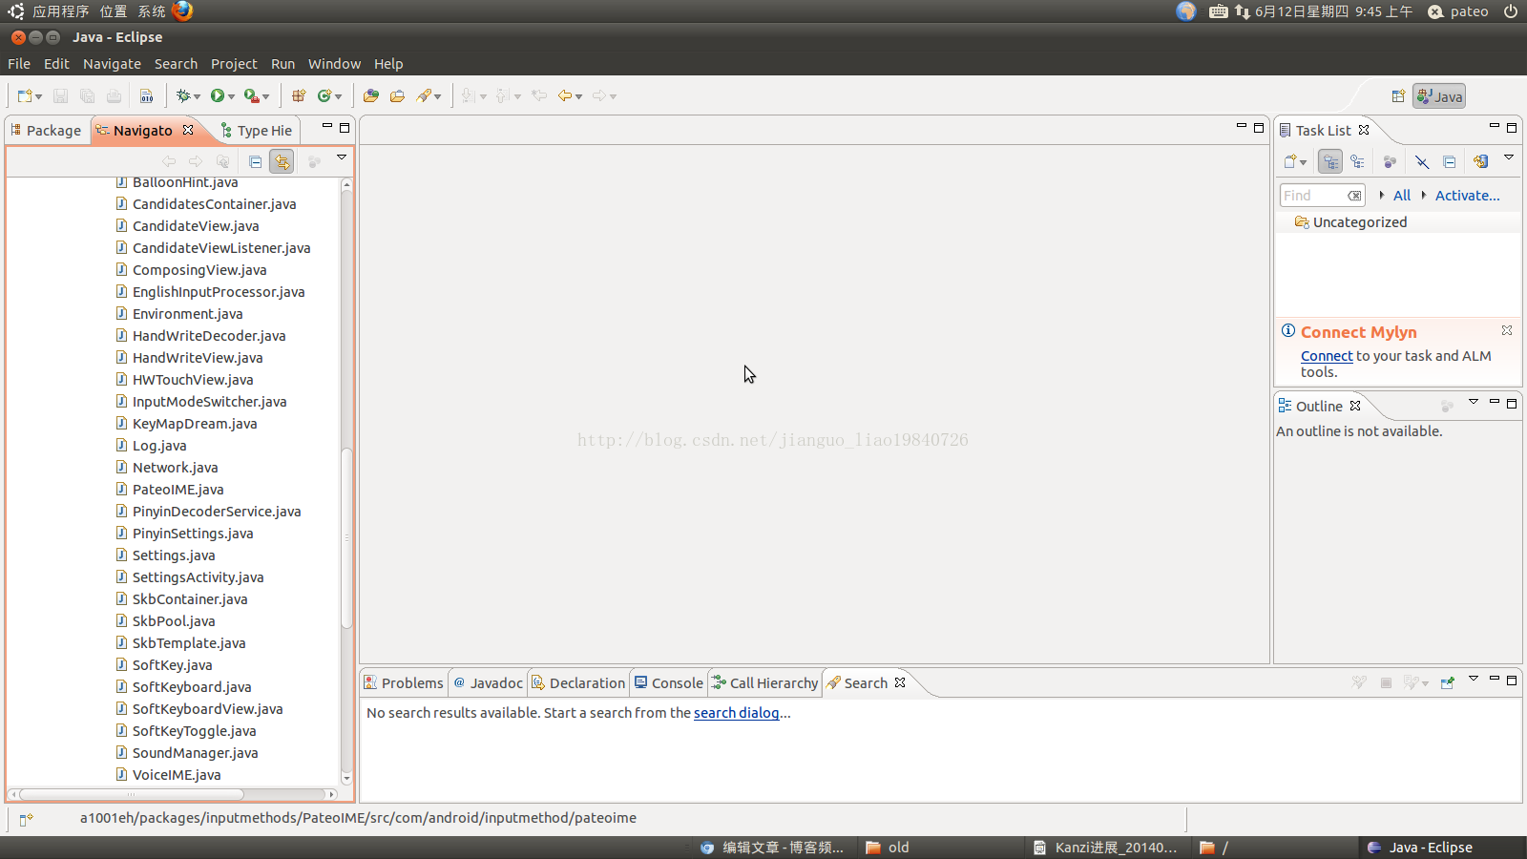Click the status bar new item icon

click(x=26, y=819)
